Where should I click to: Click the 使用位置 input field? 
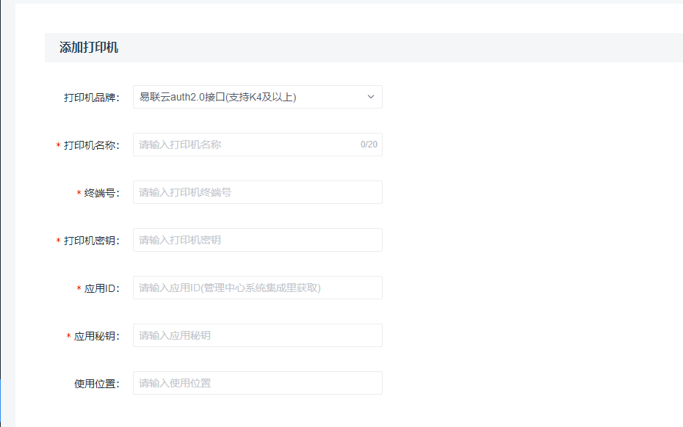coord(257,383)
